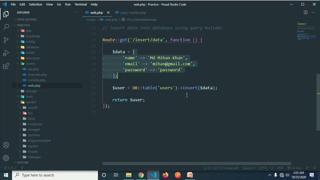
Task: Collapse the vendor folder
Action: [31, 102]
